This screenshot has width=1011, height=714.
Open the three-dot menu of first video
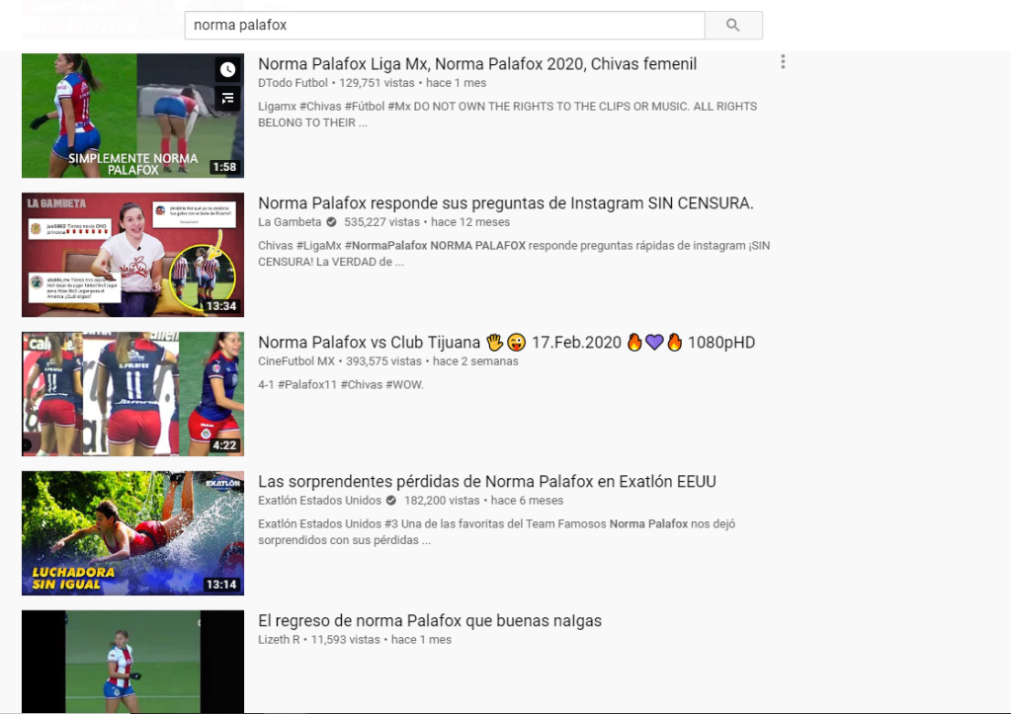pyautogui.click(x=783, y=62)
